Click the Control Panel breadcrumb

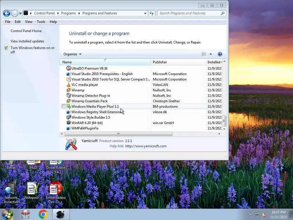[x=44, y=13]
